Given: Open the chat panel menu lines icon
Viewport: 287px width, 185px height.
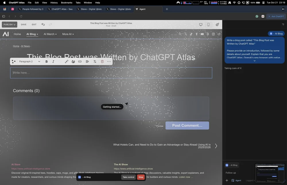Looking at the screenshot, I should click(283, 24).
